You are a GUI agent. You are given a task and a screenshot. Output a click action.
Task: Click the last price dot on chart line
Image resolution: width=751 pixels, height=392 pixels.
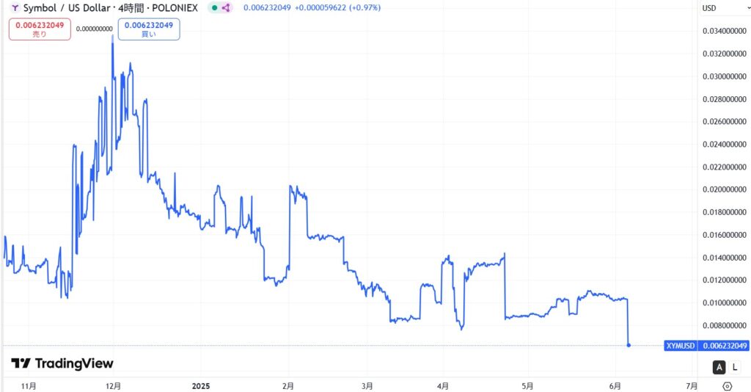629,345
